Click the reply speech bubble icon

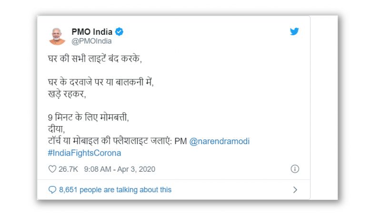coord(52,189)
